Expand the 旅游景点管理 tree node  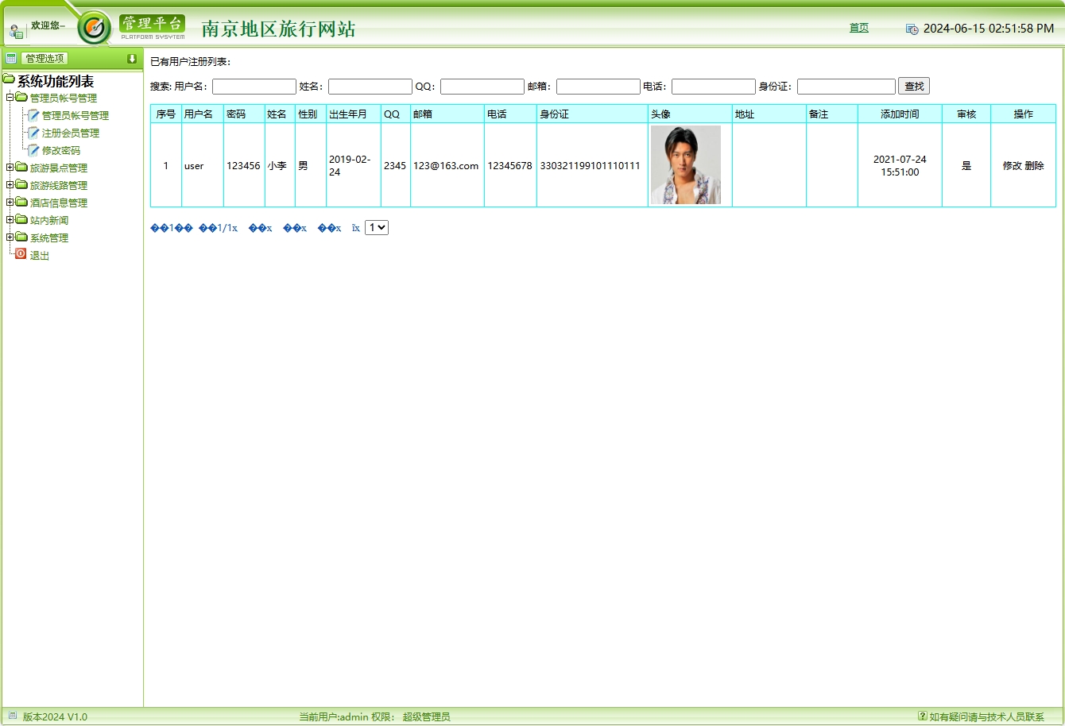[x=10, y=168]
